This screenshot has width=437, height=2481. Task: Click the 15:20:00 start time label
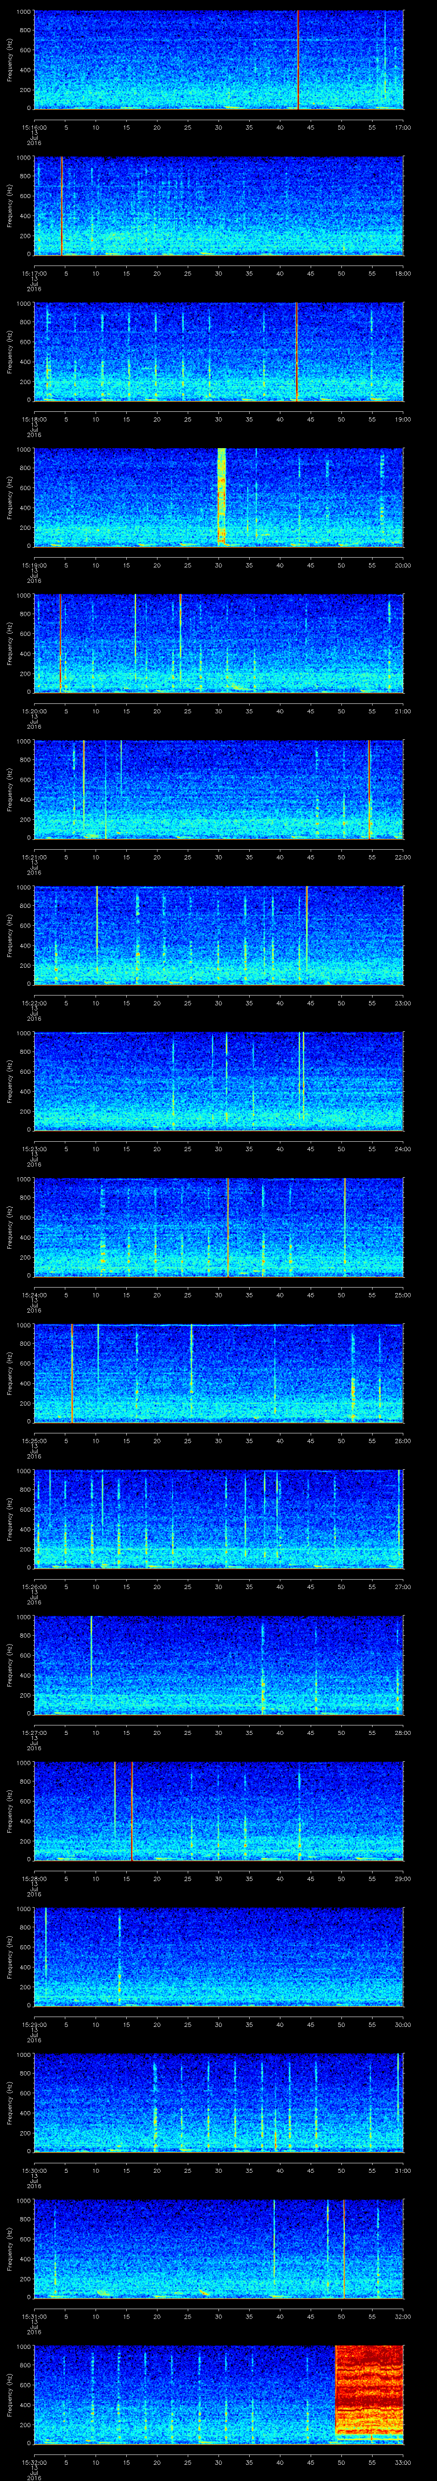[34, 711]
